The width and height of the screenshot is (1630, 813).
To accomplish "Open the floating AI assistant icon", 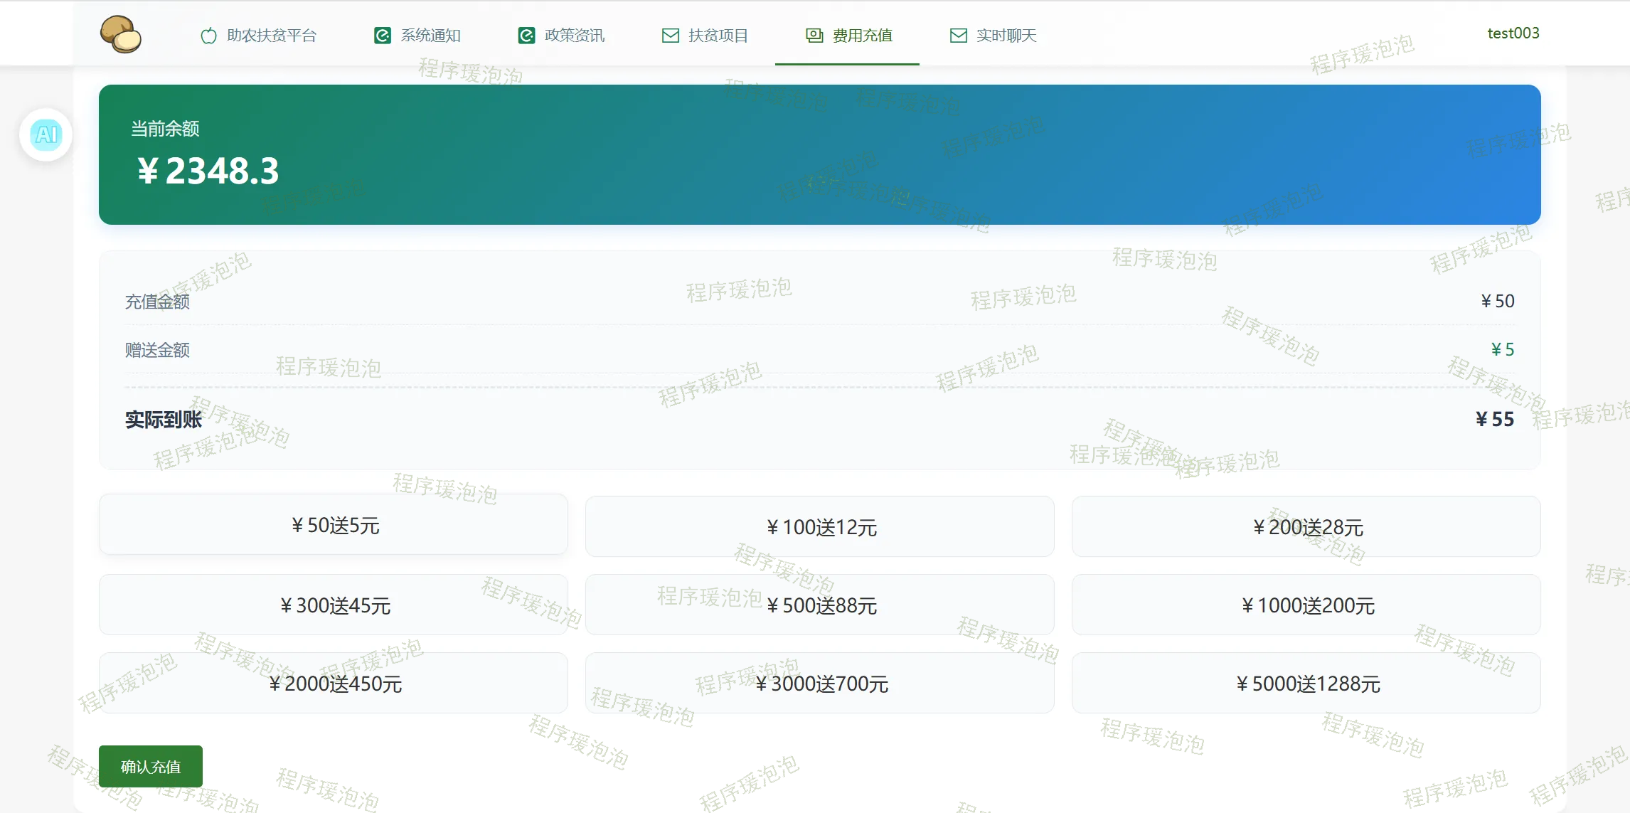I will coord(46,134).
